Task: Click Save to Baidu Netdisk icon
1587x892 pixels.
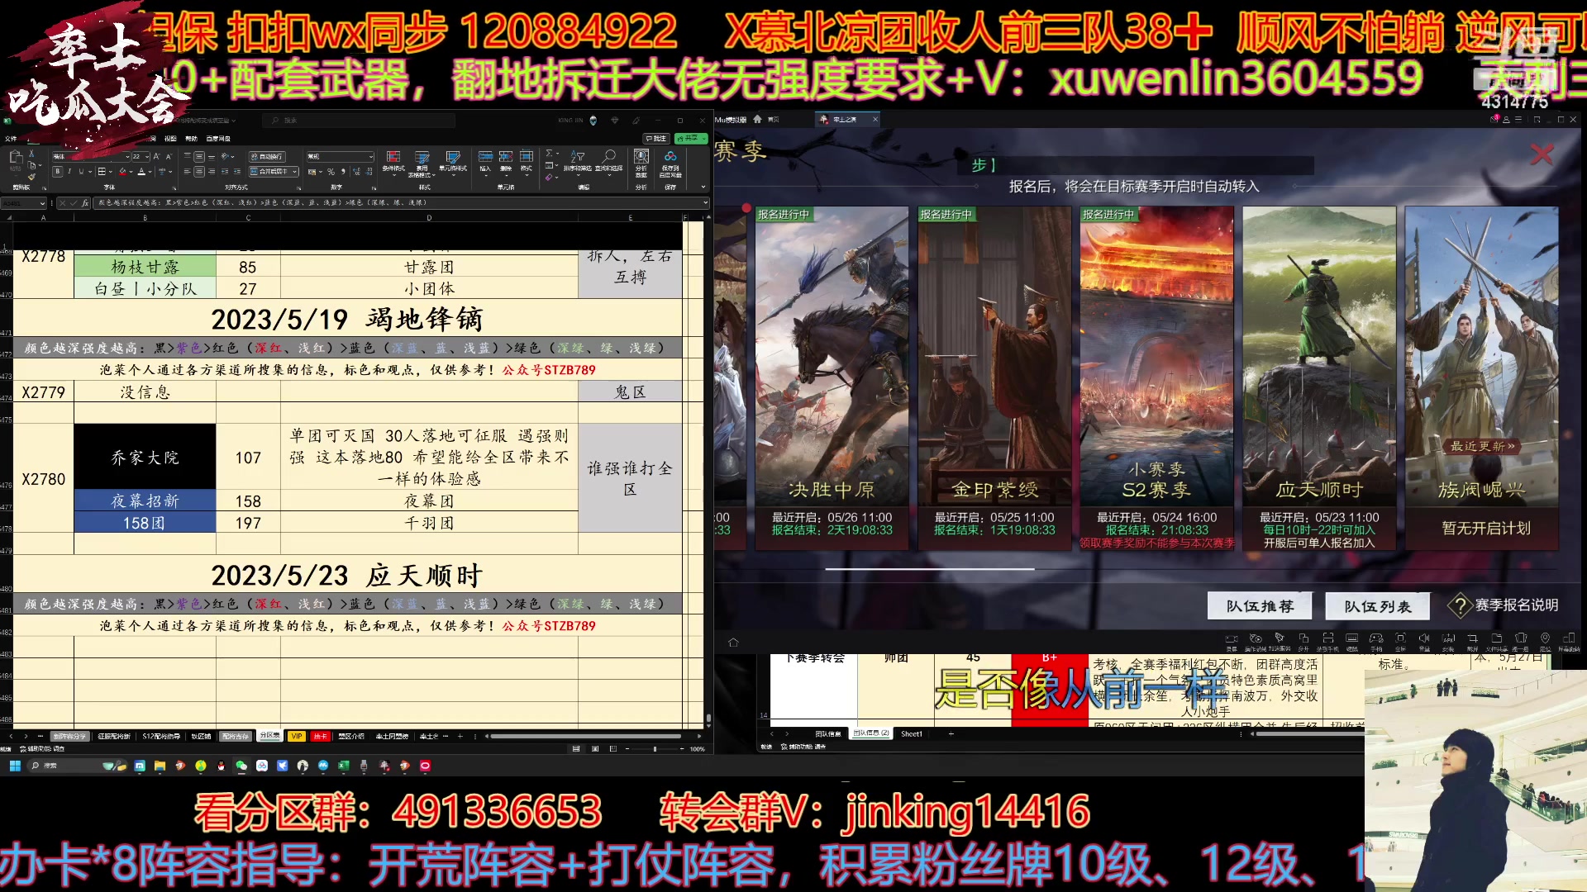Action: 670,163
